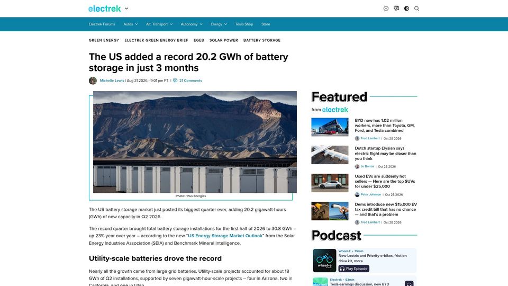Read Used EVs are suddenly hot sellers story
This screenshot has height=286, width=508.
(x=385, y=181)
